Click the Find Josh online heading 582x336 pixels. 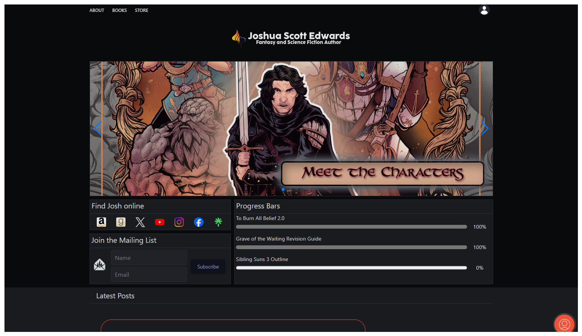point(118,206)
